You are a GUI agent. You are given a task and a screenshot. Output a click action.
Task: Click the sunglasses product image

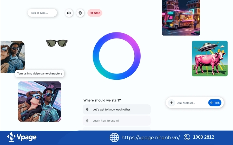pos(57,43)
